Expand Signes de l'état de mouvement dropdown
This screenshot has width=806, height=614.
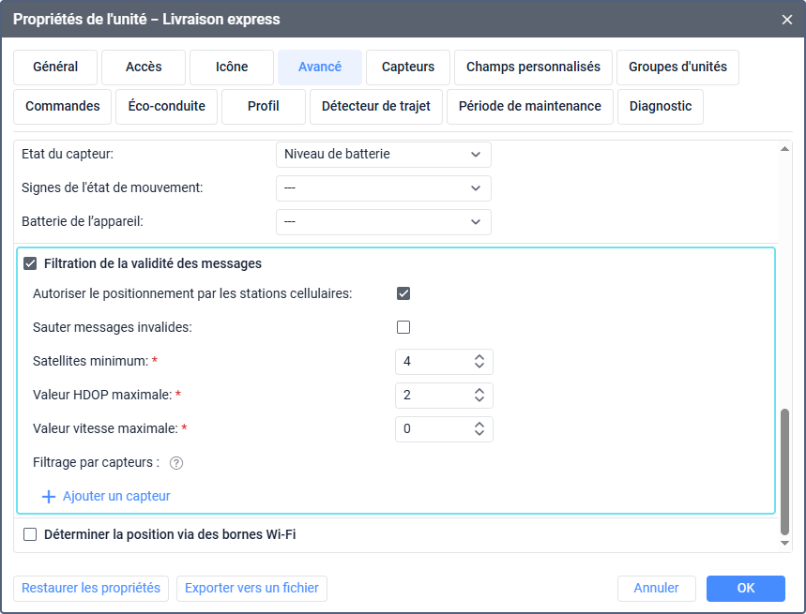click(383, 187)
